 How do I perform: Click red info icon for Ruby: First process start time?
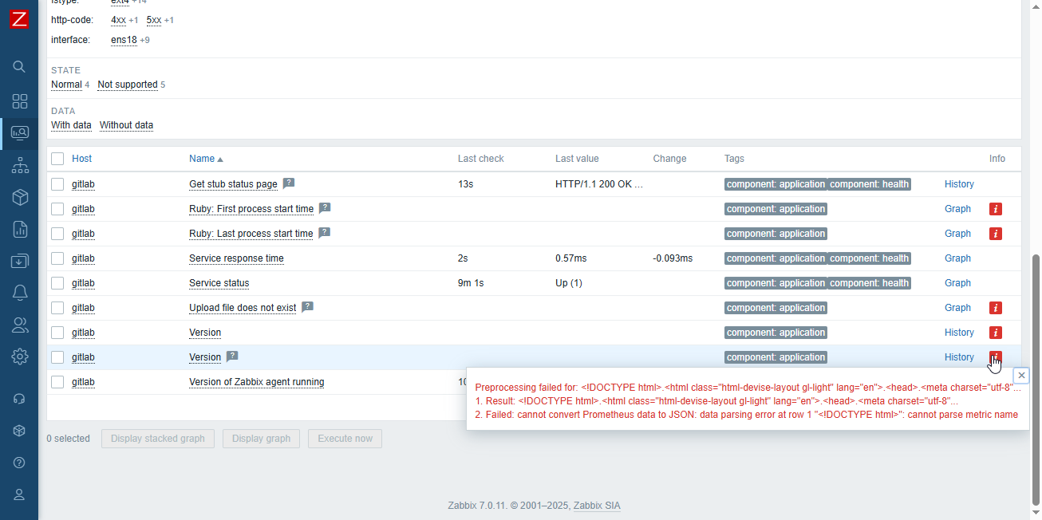click(996, 209)
